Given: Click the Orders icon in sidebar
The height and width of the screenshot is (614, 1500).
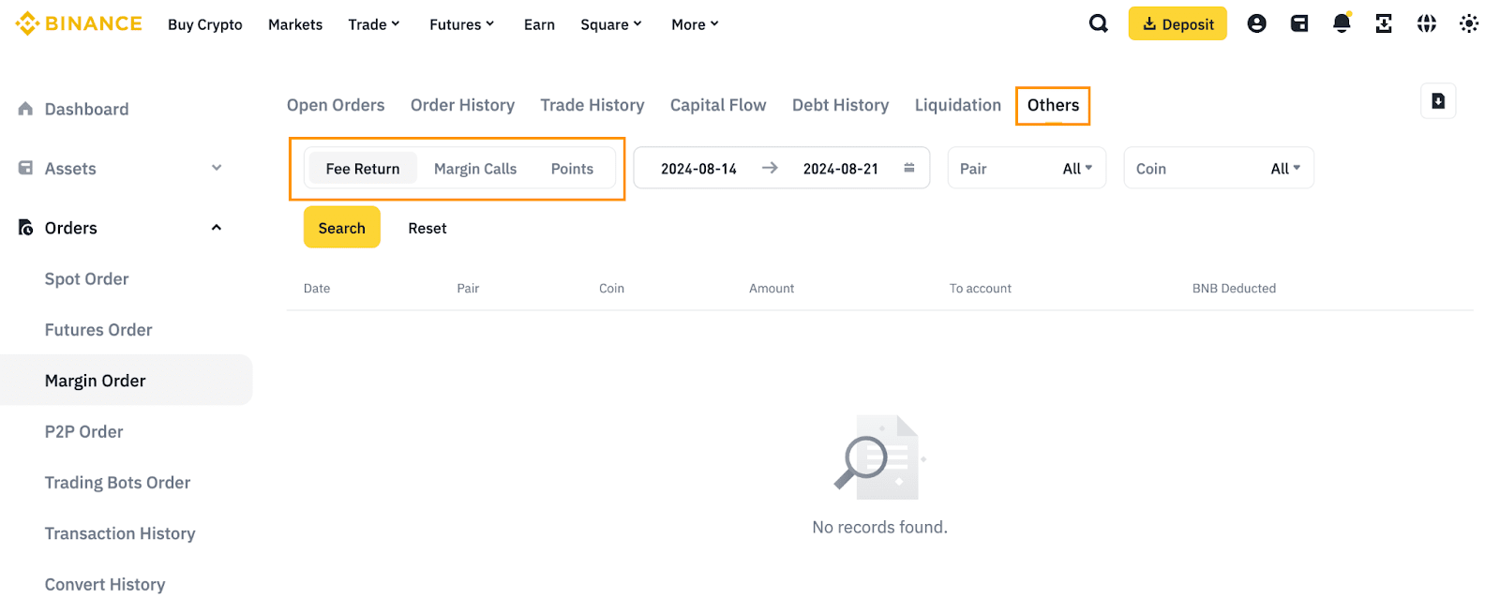Looking at the screenshot, I should pos(25,227).
